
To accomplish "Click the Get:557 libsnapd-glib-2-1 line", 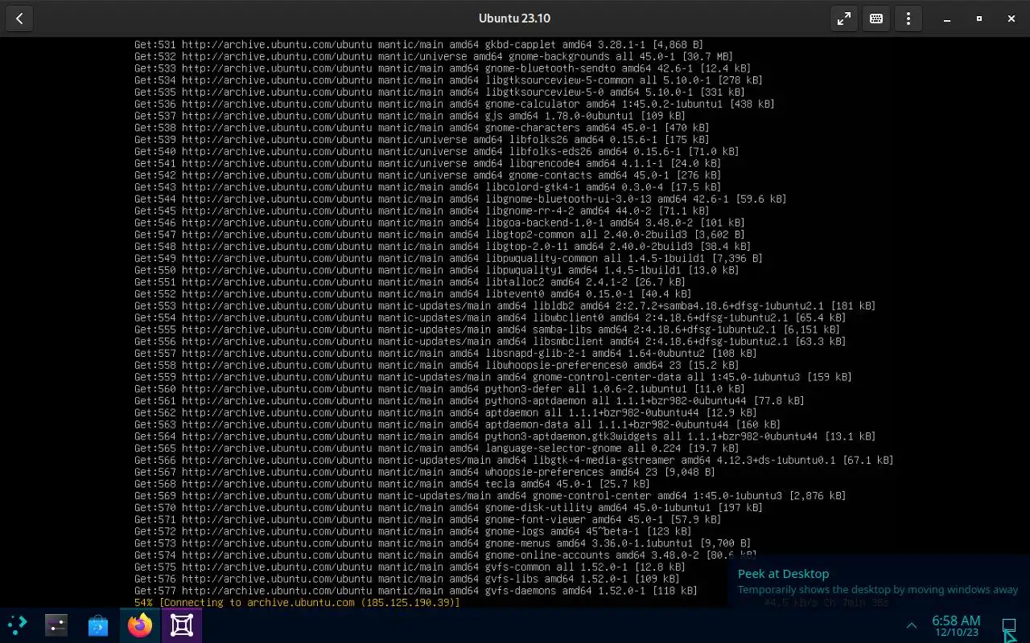I will coord(446,353).
